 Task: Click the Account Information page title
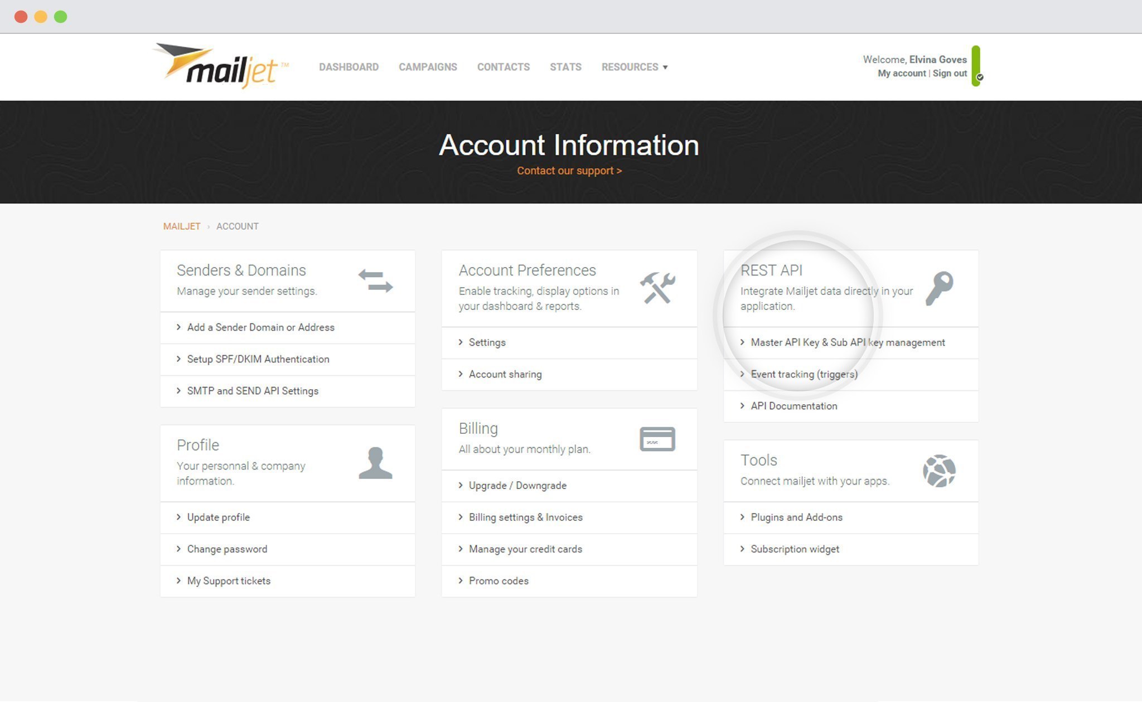[569, 145]
